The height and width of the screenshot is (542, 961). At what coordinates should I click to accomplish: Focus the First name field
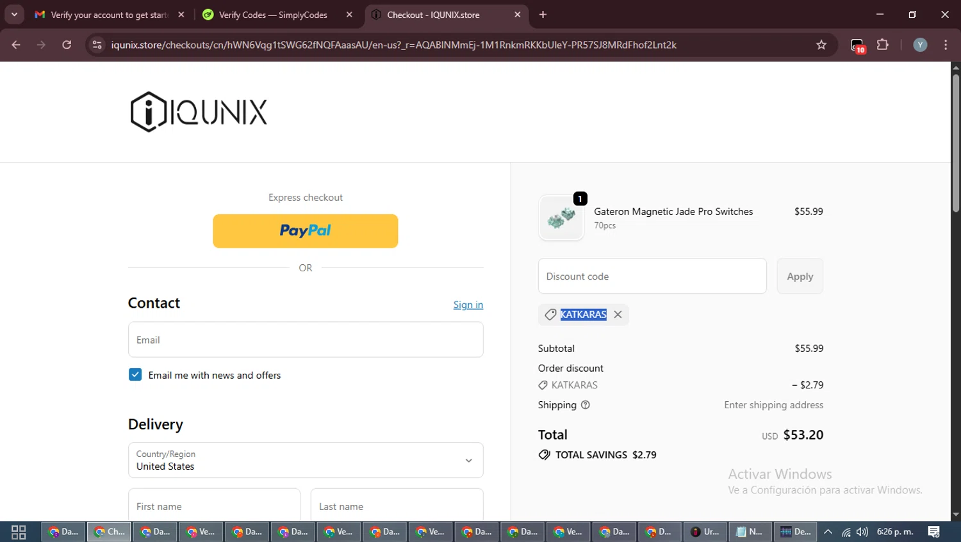point(214,506)
